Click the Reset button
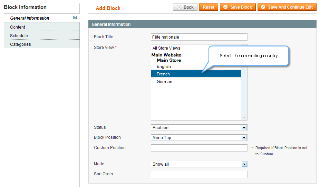 pyautogui.click(x=209, y=7)
